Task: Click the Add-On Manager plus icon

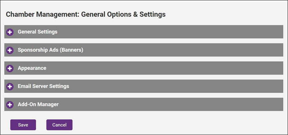Action: click(10, 105)
